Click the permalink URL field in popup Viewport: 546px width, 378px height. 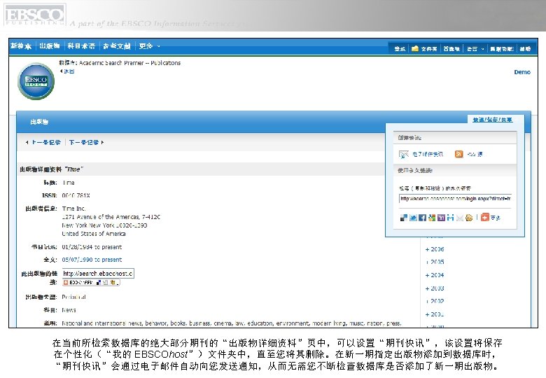[455, 199]
